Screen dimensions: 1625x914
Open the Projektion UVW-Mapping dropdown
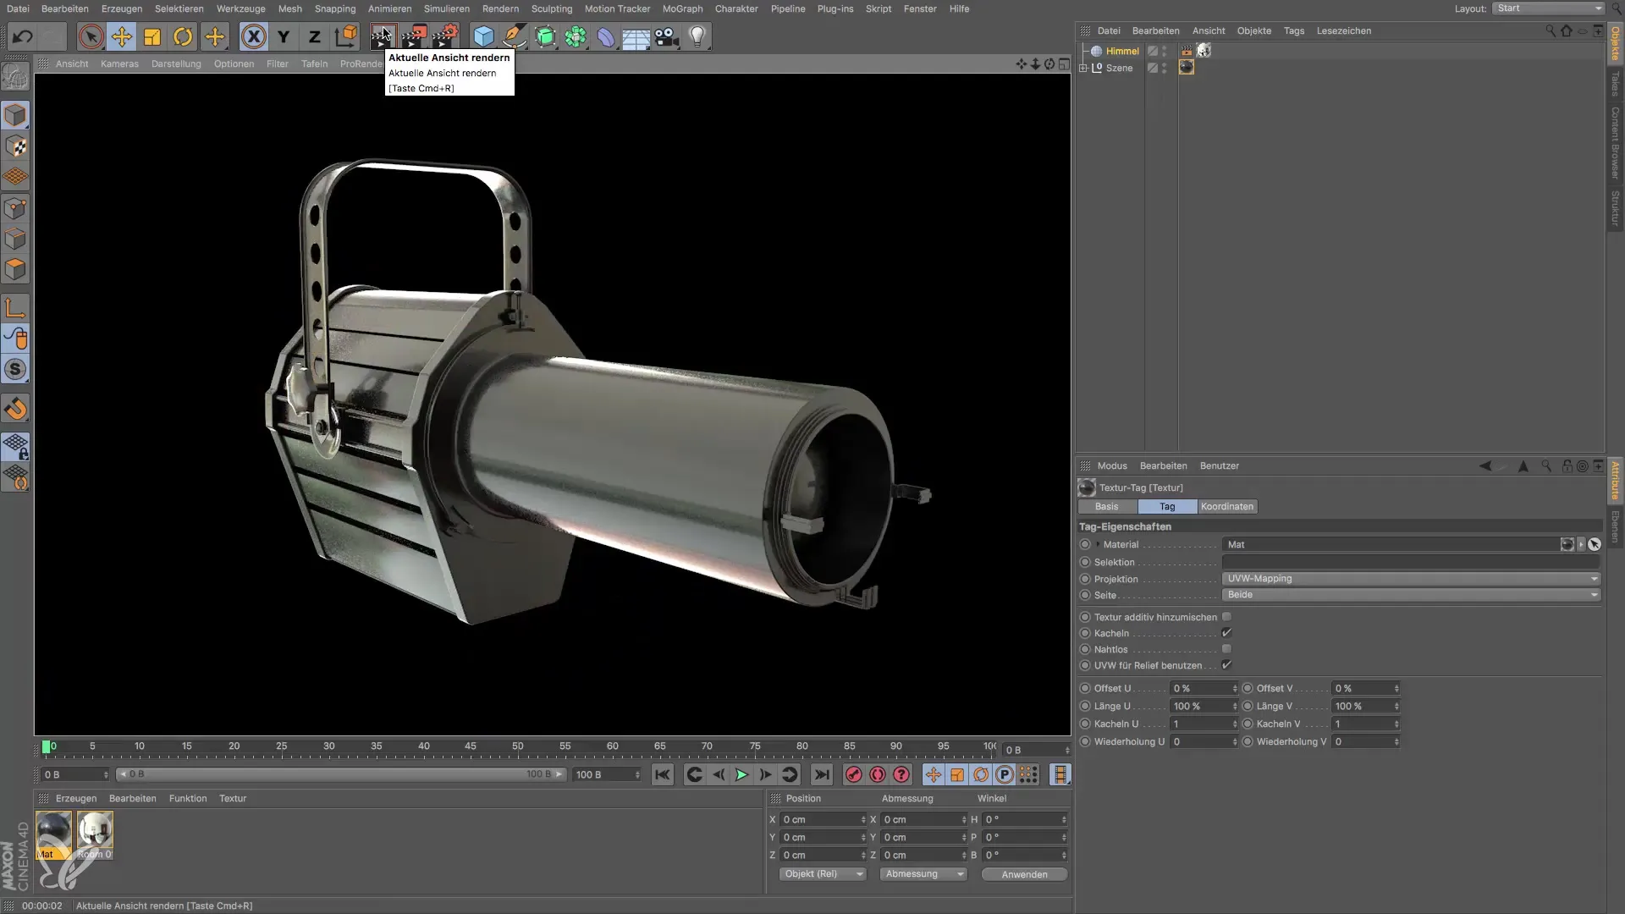(x=1412, y=579)
